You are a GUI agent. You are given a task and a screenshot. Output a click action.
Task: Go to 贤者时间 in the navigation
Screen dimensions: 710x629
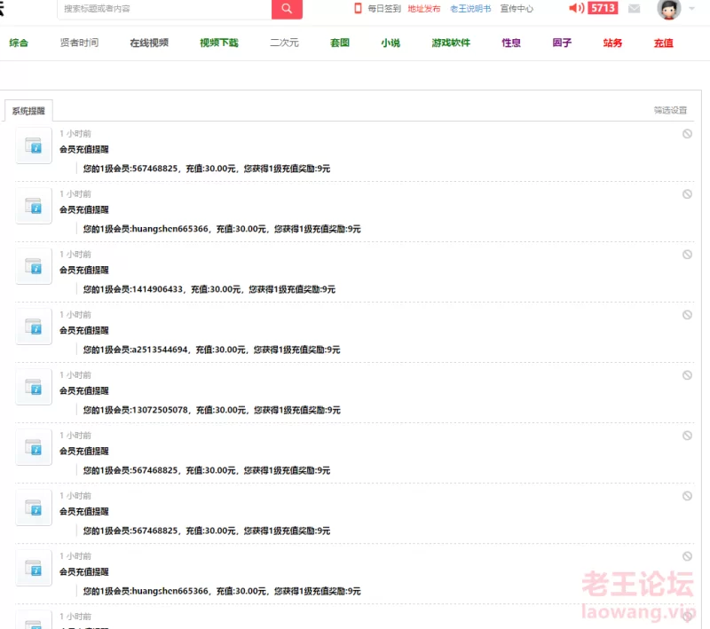[79, 43]
